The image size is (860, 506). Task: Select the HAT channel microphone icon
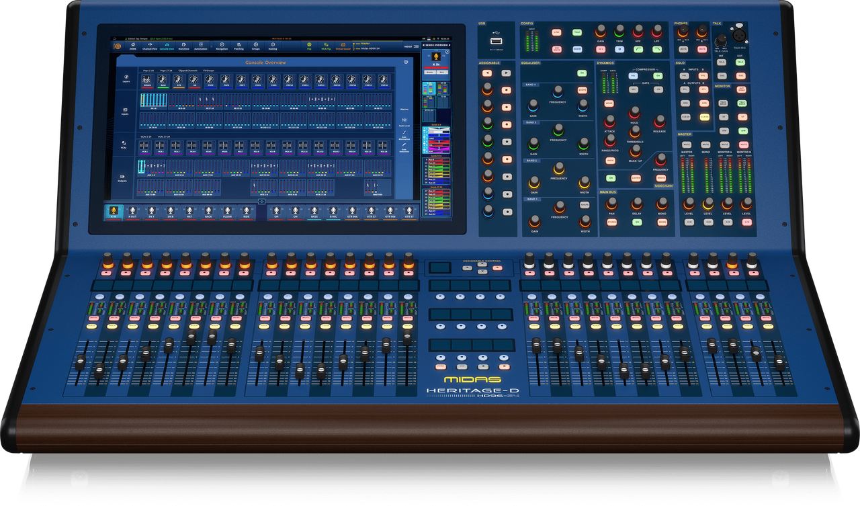click(x=189, y=211)
